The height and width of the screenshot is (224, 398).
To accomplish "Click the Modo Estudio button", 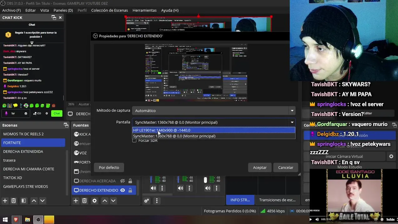I will [x=349, y=167].
